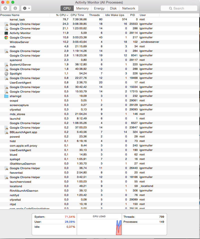The height and width of the screenshot is (239, 200).
Task: Select the com.apple.wifi.proxy process
Action: [x=99, y=146]
